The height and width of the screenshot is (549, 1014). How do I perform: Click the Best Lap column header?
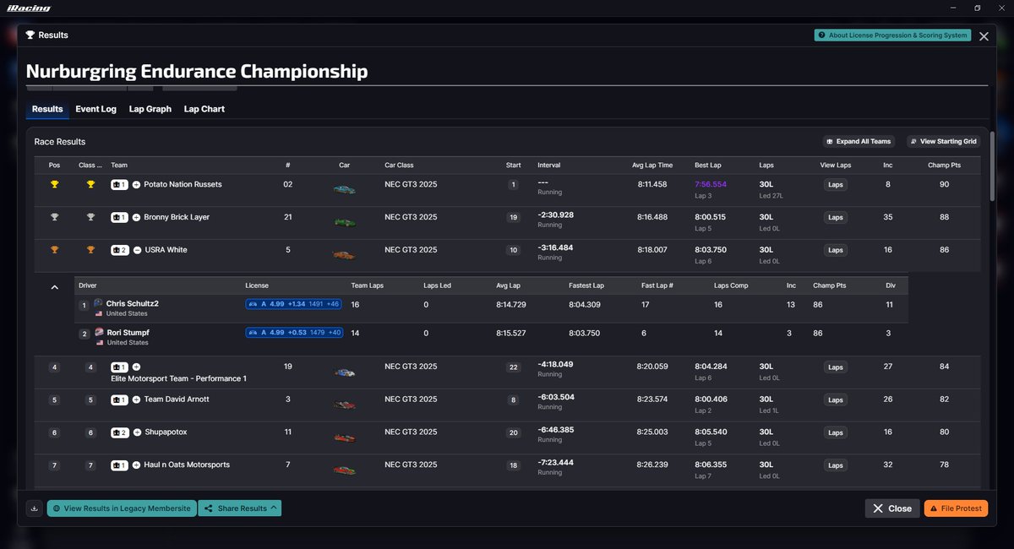[708, 165]
